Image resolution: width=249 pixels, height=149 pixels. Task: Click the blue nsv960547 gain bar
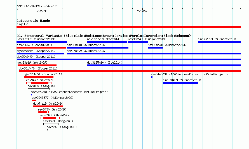(138, 42)
